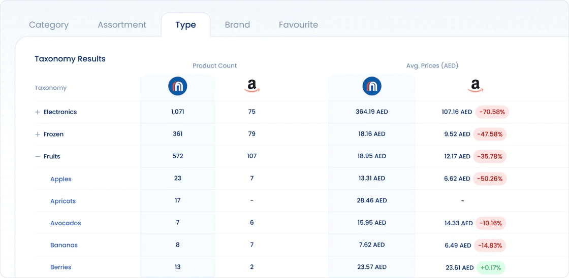Select the Type tab
Screen dimensions: 569x278
tap(186, 25)
